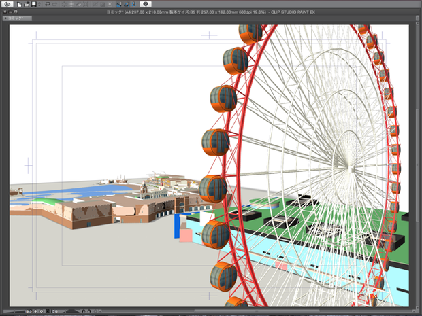Image resolution: width=422 pixels, height=316 pixels.
Task: Rotate the canvas left
Action: (x=84, y=311)
